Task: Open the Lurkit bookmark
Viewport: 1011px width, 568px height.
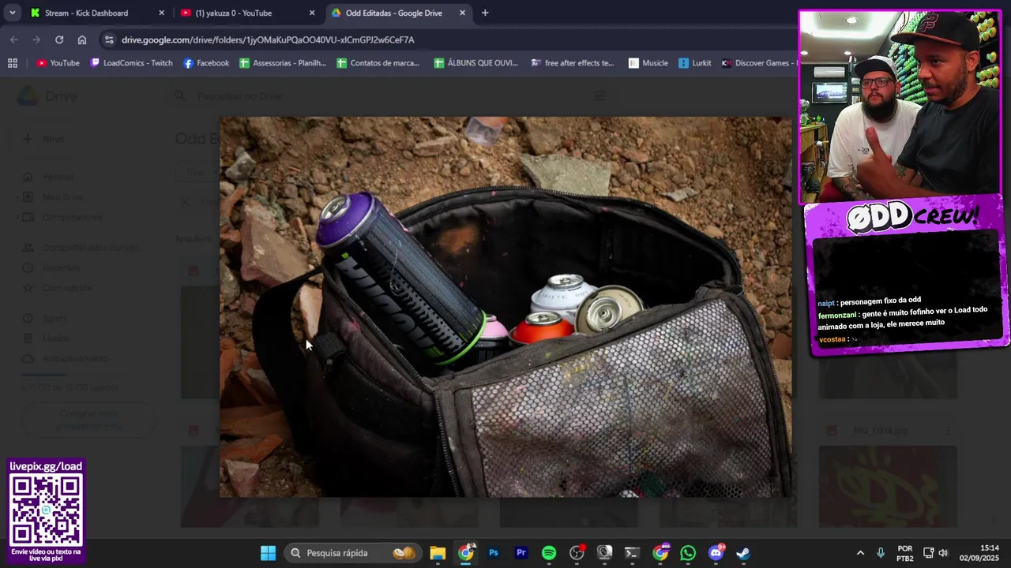Action: [695, 63]
